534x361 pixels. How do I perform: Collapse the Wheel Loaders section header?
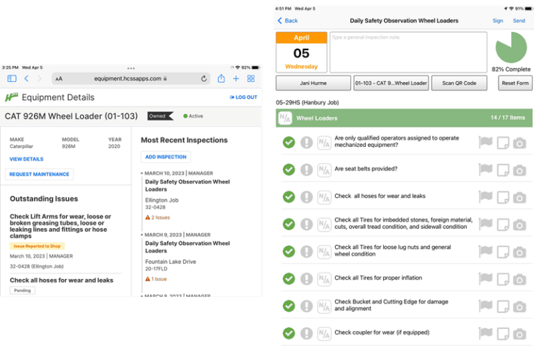click(x=404, y=118)
